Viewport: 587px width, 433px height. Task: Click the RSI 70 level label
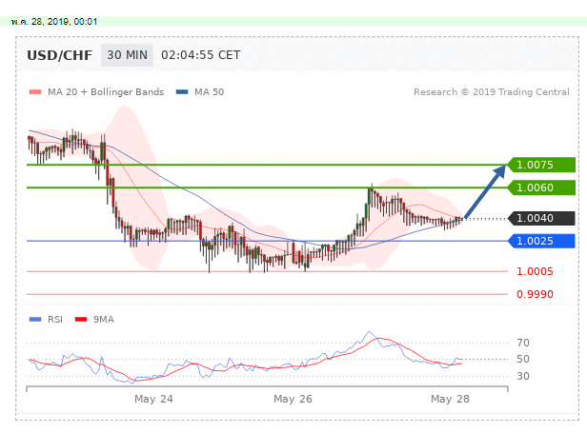click(523, 343)
